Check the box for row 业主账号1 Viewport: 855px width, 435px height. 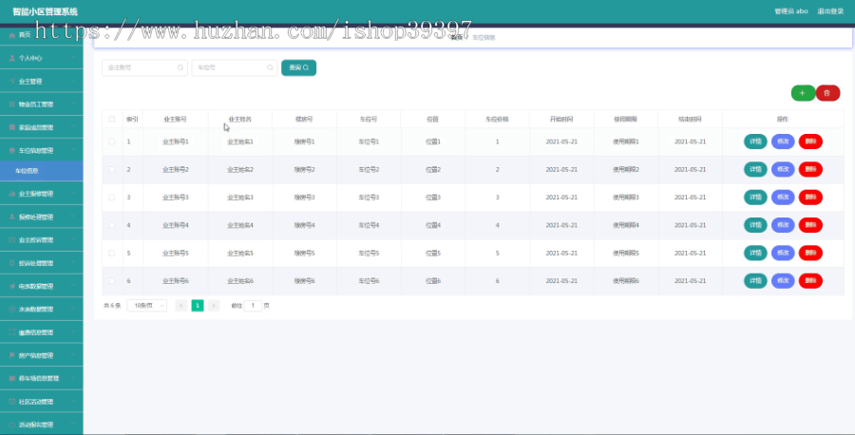click(112, 142)
